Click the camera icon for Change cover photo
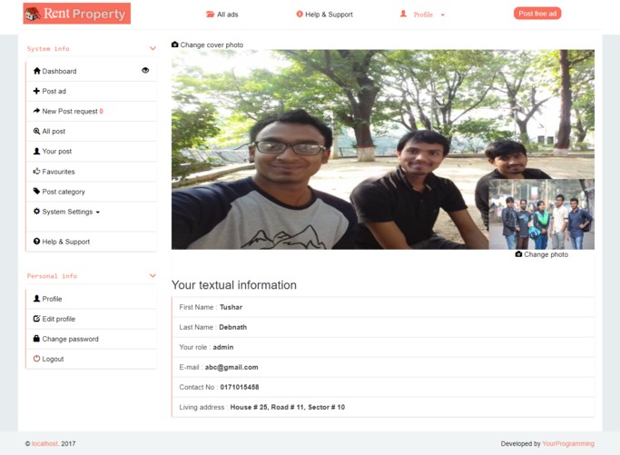This screenshot has width=620, height=455. pos(175,45)
